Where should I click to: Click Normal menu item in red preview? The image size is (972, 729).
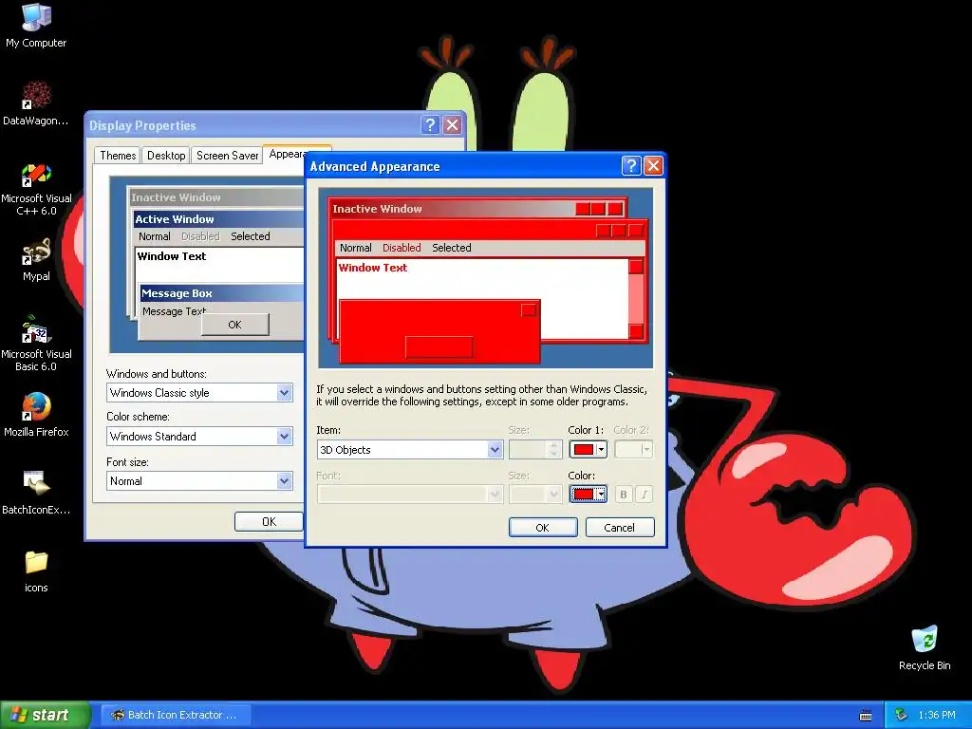point(355,248)
